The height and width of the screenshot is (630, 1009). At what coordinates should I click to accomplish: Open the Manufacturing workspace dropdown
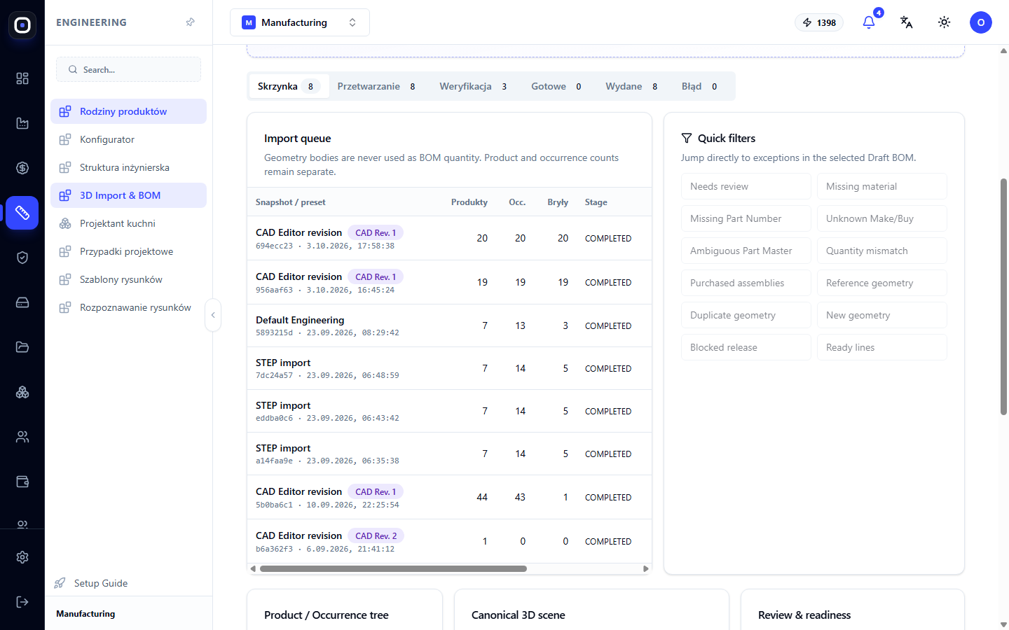[300, 22]
